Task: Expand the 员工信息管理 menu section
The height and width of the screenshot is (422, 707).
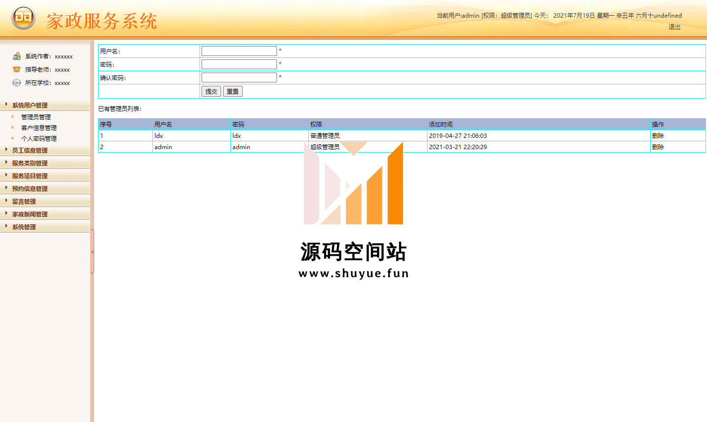Action: tap(30, 150)
